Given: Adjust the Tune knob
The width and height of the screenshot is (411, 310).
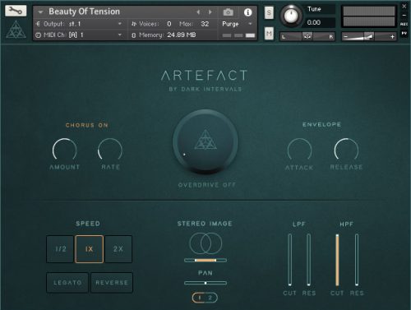Looking at the screenshot, I should click(x=291, y=16).
